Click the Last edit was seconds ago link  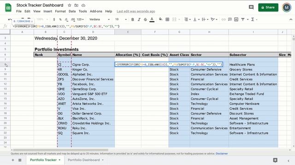136,11
